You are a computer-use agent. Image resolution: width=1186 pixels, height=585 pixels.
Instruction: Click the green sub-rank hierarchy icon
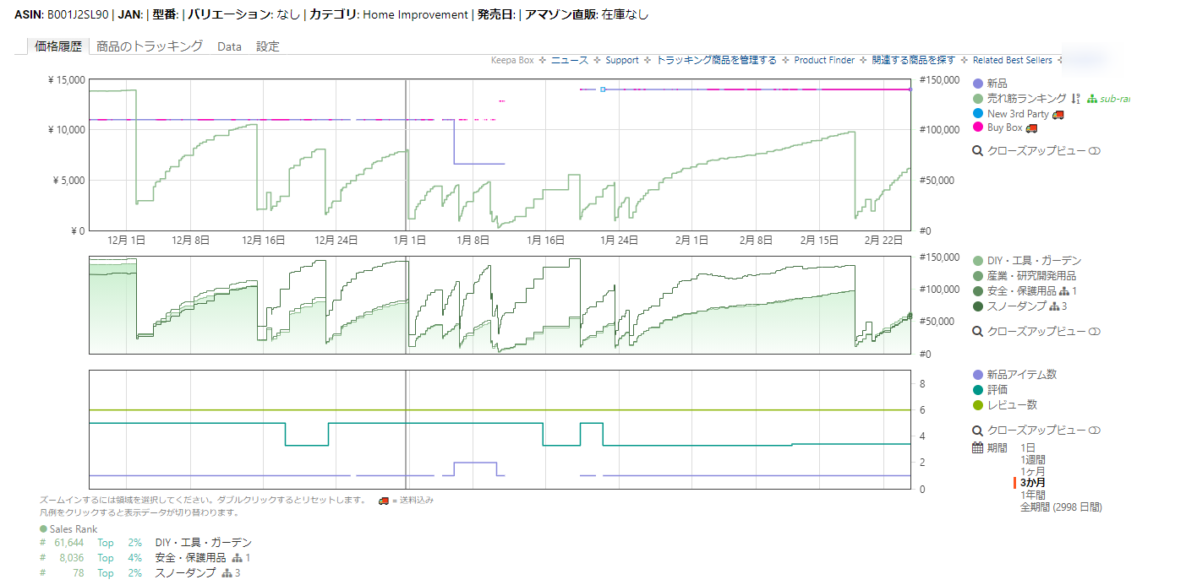click(1092, 99)
